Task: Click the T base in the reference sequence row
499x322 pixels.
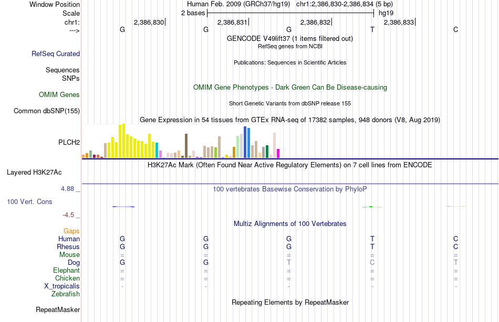Action: coord(372,29)
